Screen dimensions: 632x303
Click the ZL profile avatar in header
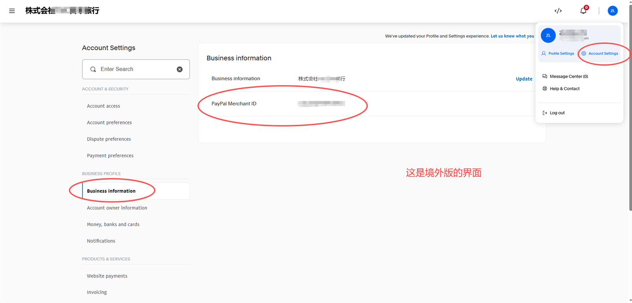coord(612,11)
